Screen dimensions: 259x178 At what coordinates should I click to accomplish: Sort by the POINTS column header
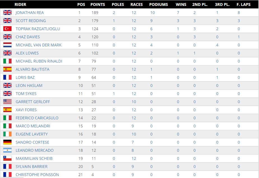coord(98,4)
